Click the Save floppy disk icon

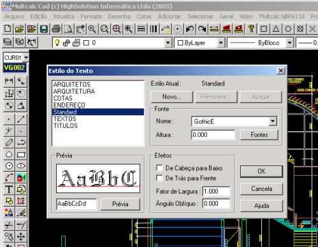click(x=44, y=29)
